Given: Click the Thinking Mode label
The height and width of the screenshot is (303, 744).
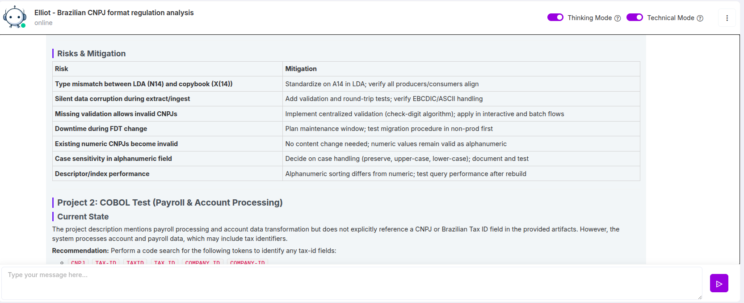Looking at the screenshot, I should click(x=589, y=18).
